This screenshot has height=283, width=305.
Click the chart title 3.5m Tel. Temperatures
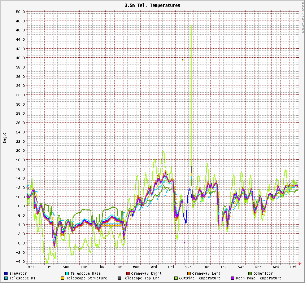click(x=152, y=5)
